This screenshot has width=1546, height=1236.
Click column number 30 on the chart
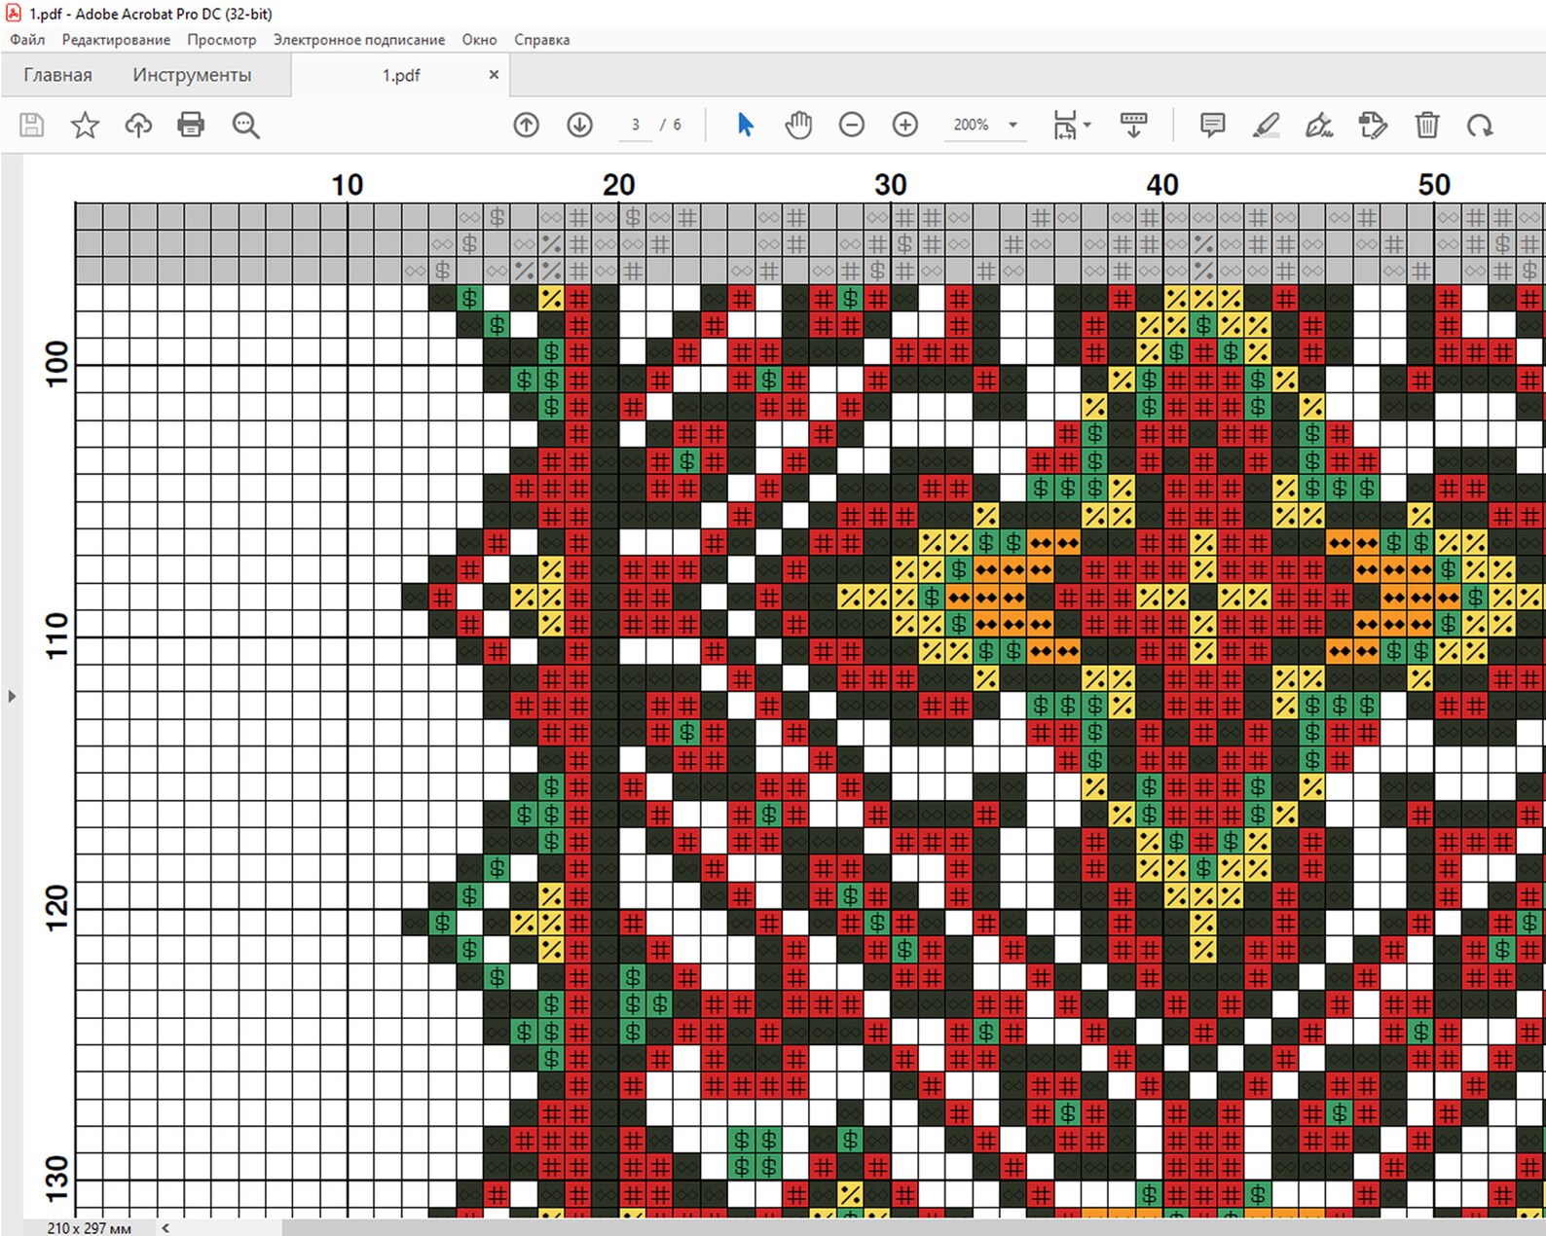click(890, 185)
